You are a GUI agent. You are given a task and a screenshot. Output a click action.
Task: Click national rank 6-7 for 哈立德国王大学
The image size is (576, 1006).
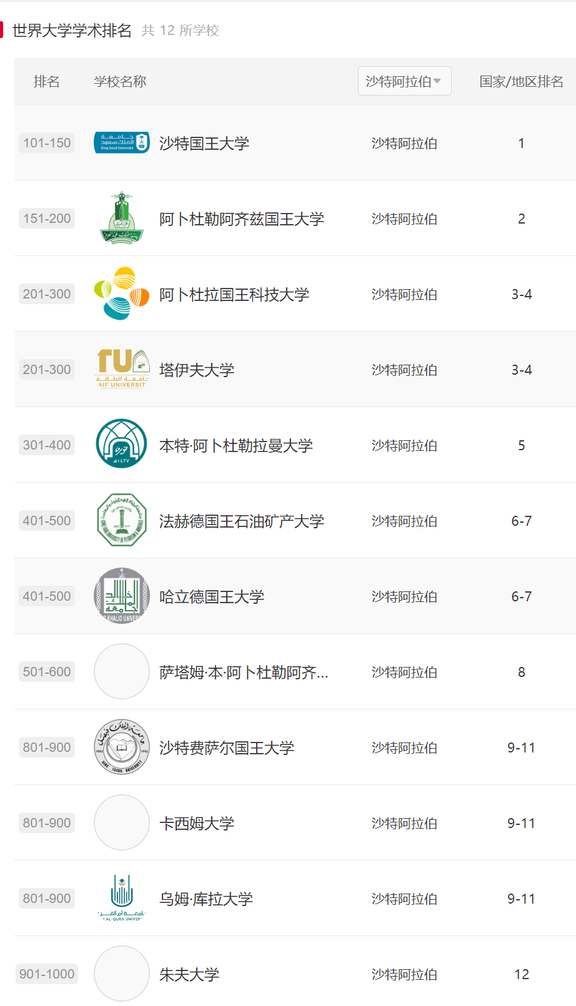pos(522,596)
